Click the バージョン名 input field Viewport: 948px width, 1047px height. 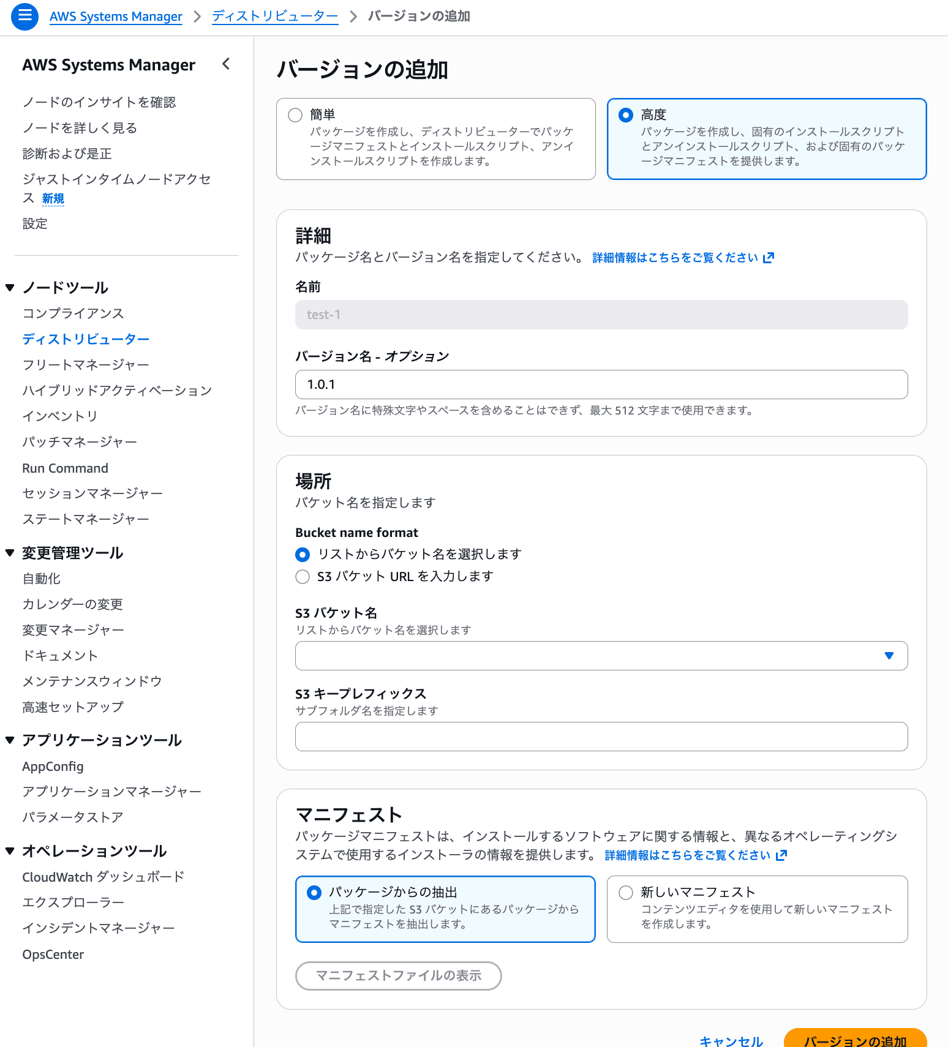(601, 385)
